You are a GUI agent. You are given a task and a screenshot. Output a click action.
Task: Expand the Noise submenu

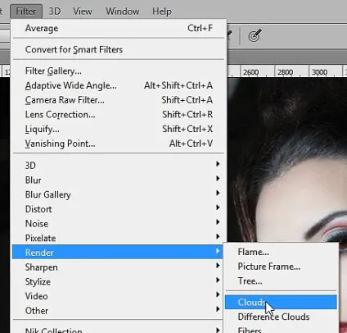119,223
